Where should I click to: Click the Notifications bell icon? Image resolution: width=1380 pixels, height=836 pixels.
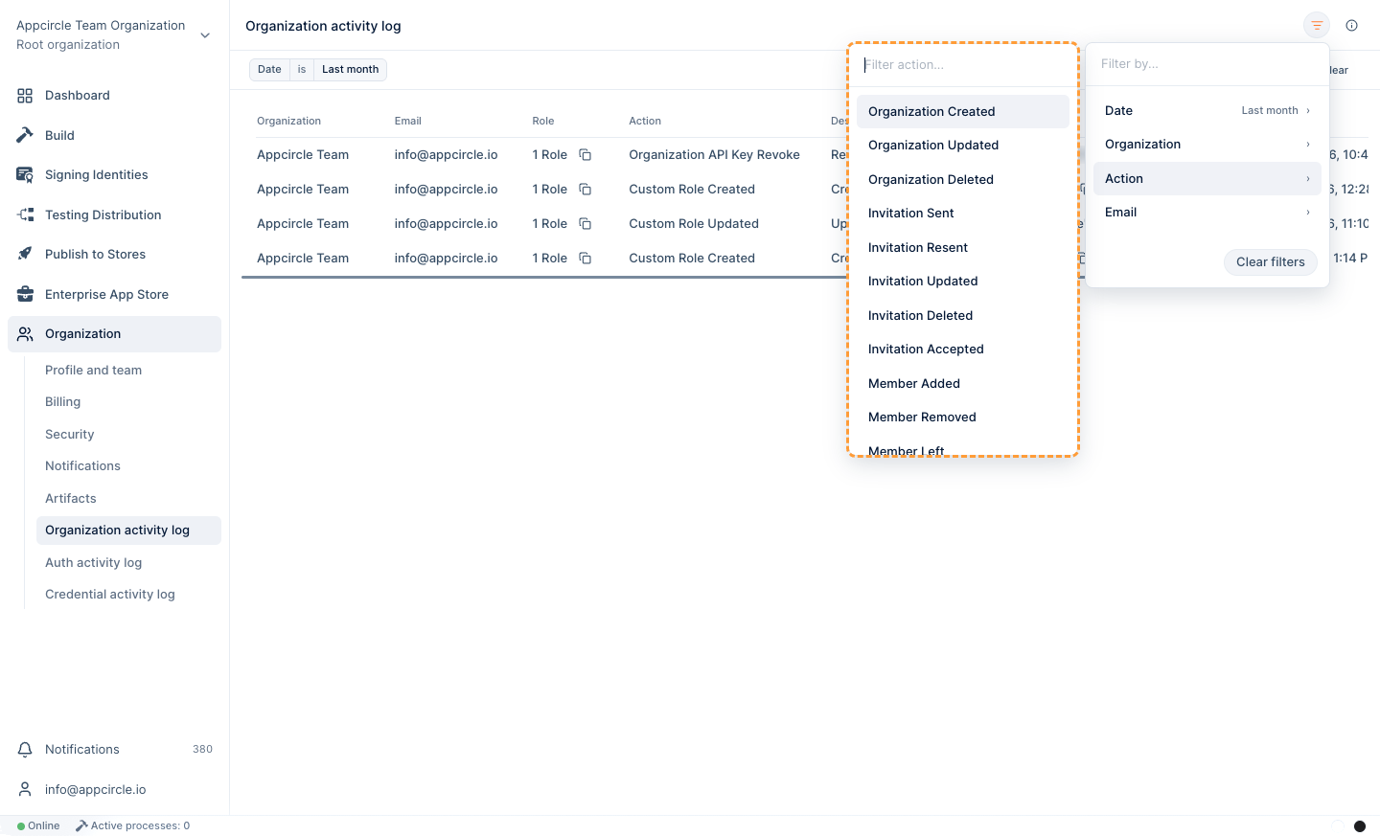[25, 750]
